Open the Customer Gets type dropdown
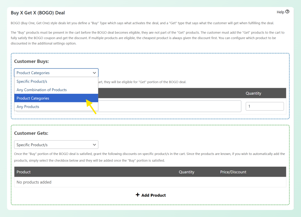 click(56, 145)
